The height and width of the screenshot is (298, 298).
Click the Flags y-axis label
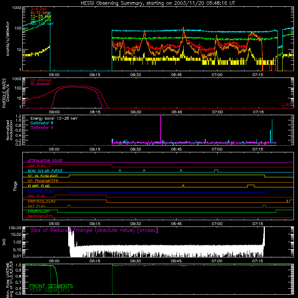(15, 186)
